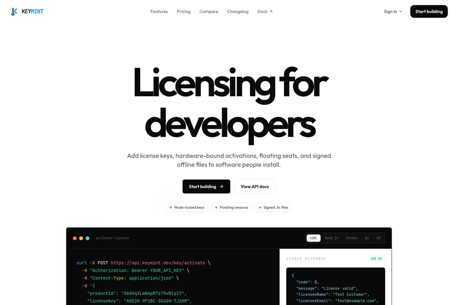458x305 pixels.
Task: Click the licenseeEmail test@example.com line
Action: 337,301
